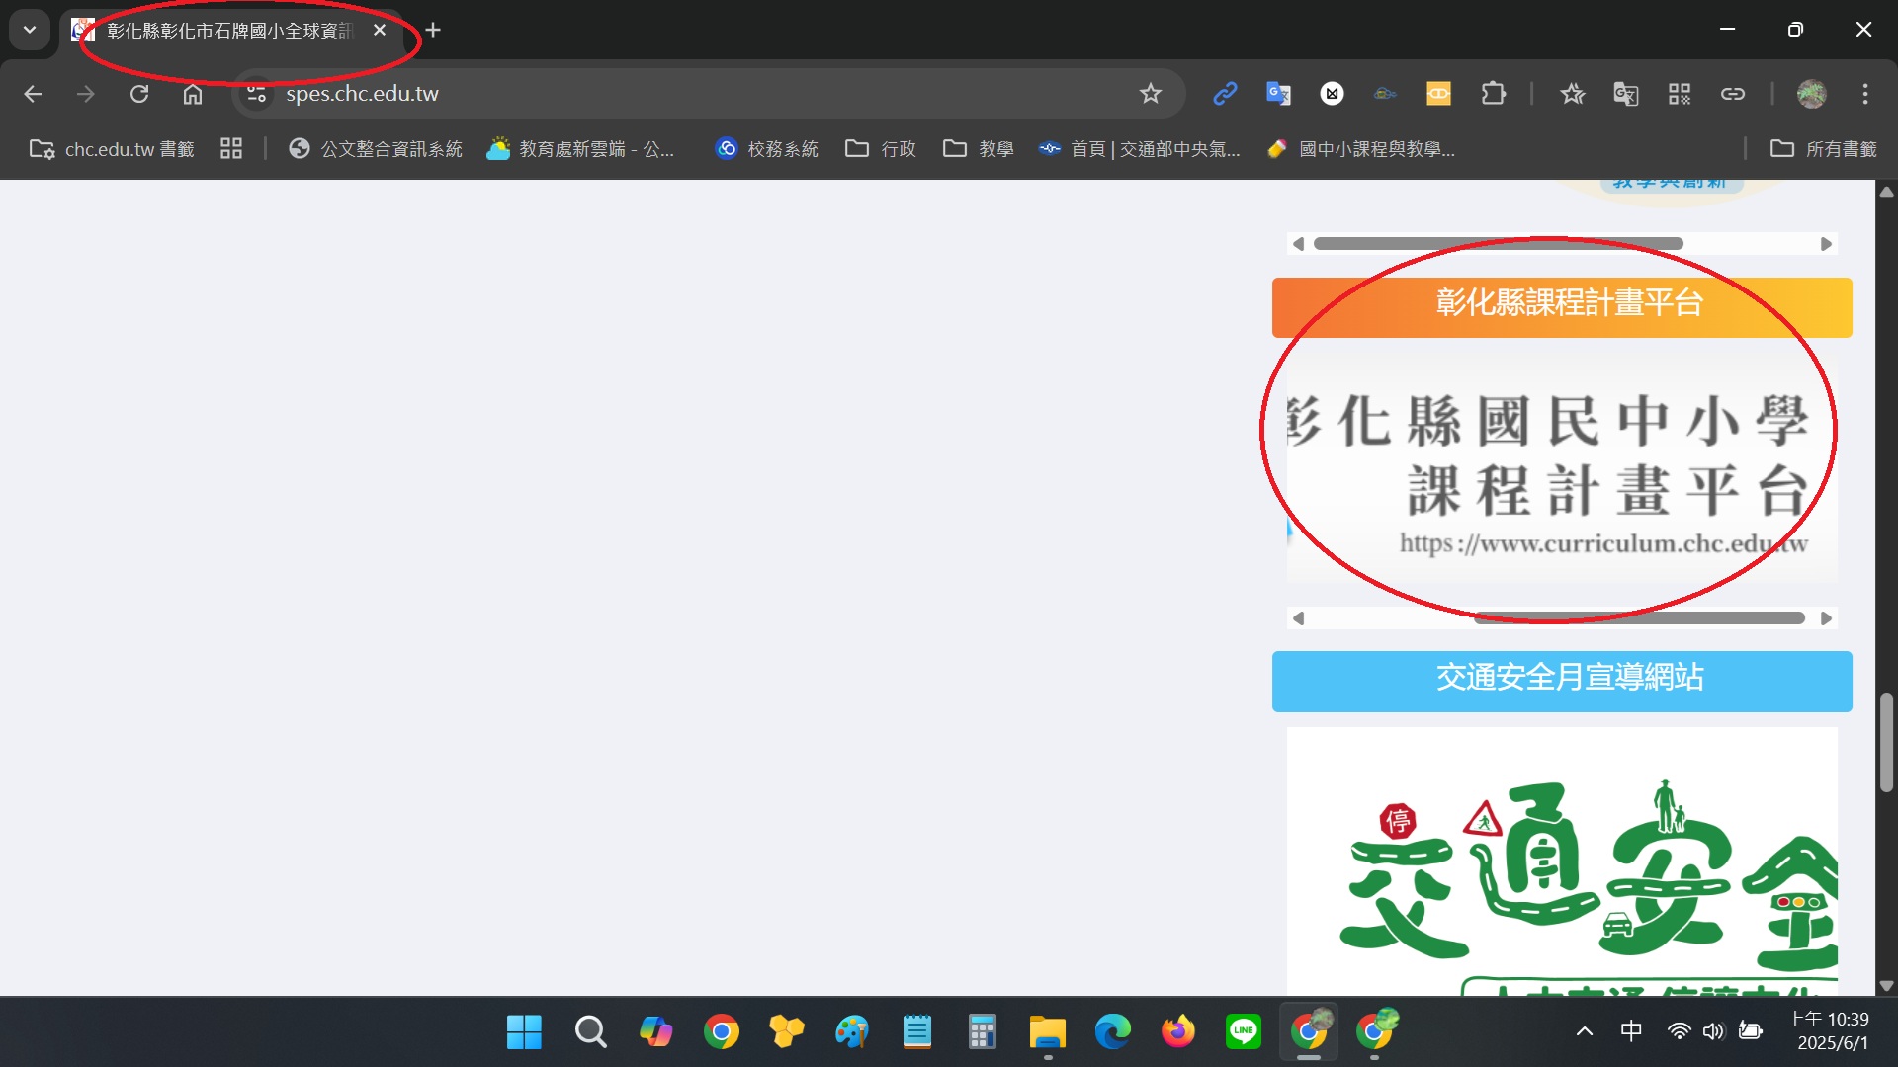Open 教育處新雲端 bookmark
1898x1067 pixels.
pos(580,149)
